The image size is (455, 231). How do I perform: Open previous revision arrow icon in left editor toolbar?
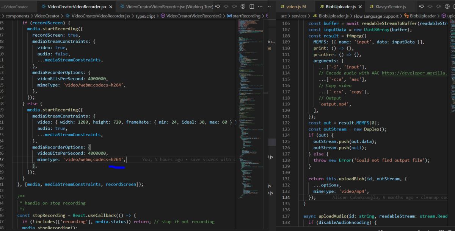pos(217,6)
